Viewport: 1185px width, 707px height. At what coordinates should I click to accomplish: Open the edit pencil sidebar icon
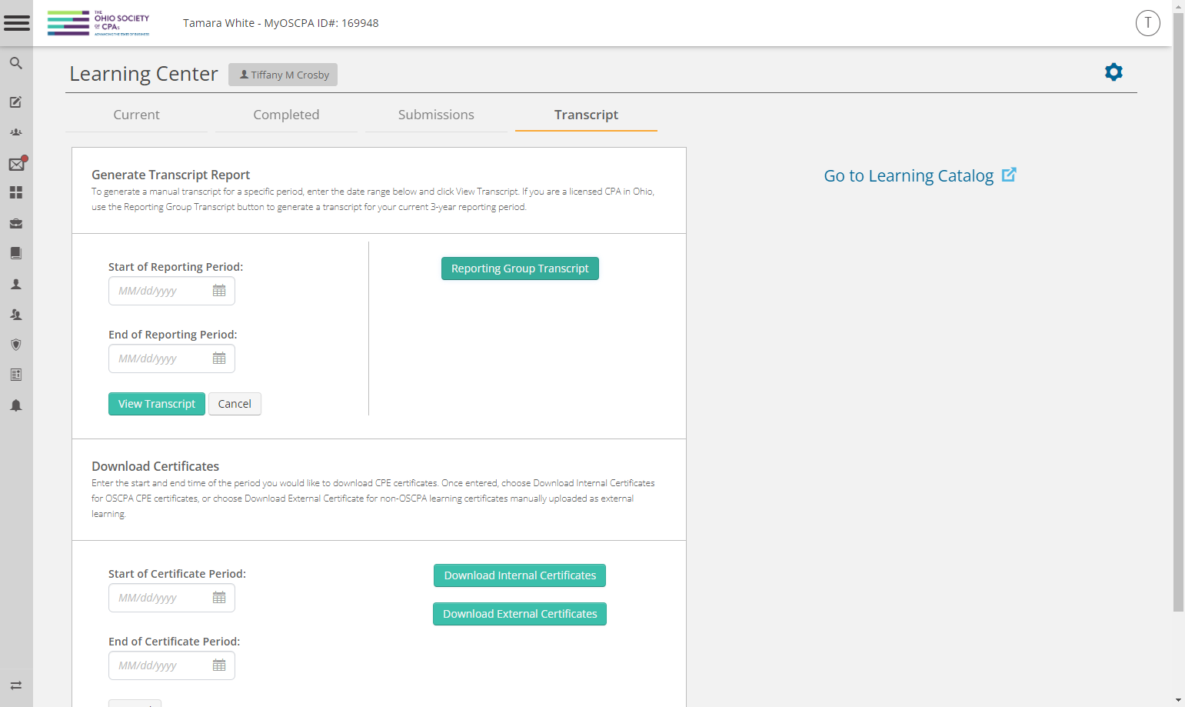[15, 102]
